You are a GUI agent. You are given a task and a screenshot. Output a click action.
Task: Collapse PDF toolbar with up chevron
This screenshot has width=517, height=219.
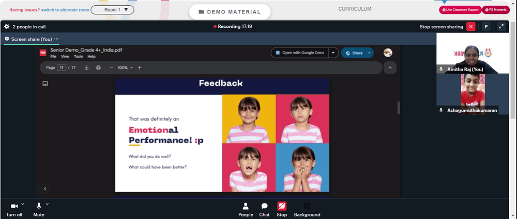click(390, 68)
